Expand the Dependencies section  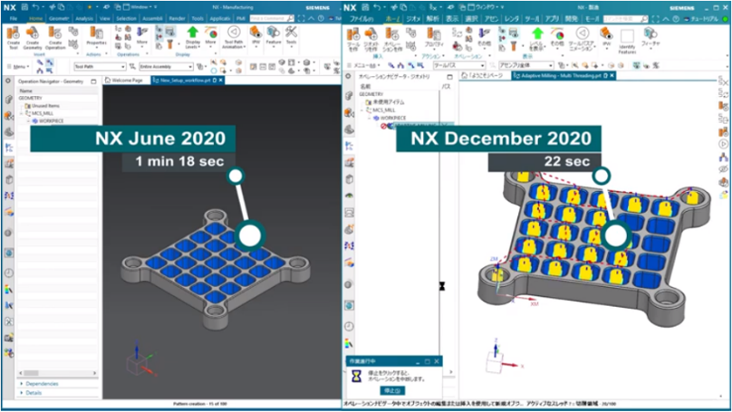pos(40,384)
